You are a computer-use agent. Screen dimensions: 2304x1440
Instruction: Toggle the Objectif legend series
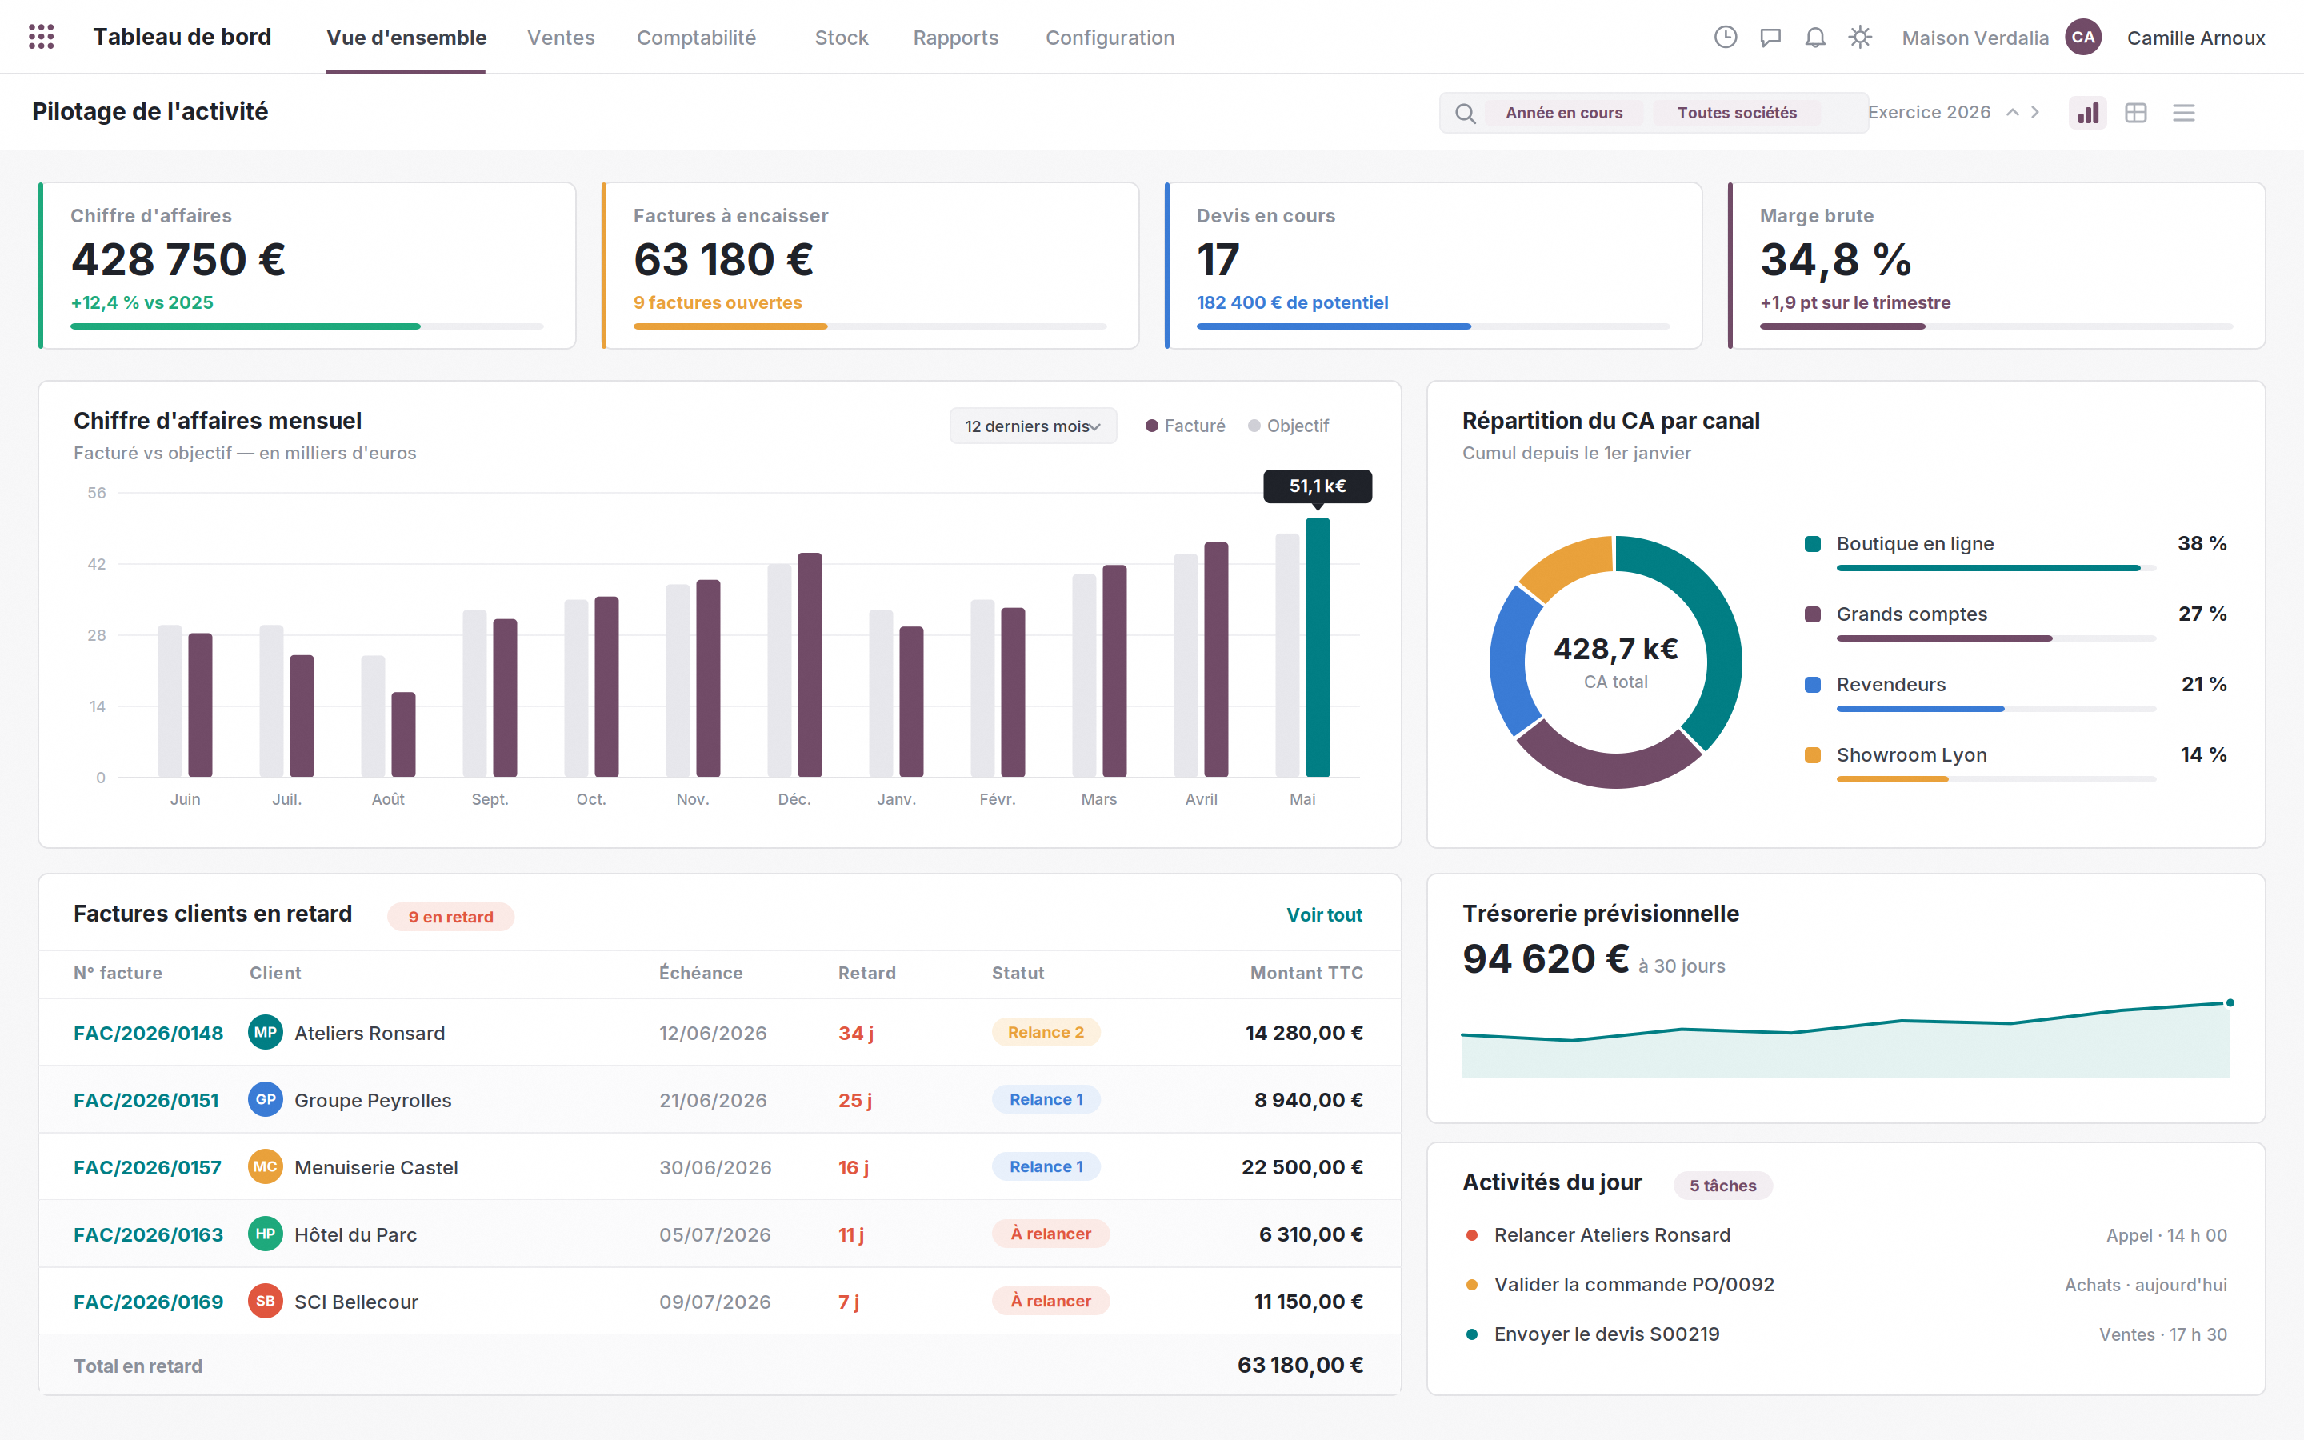(x=1288, y=426)
